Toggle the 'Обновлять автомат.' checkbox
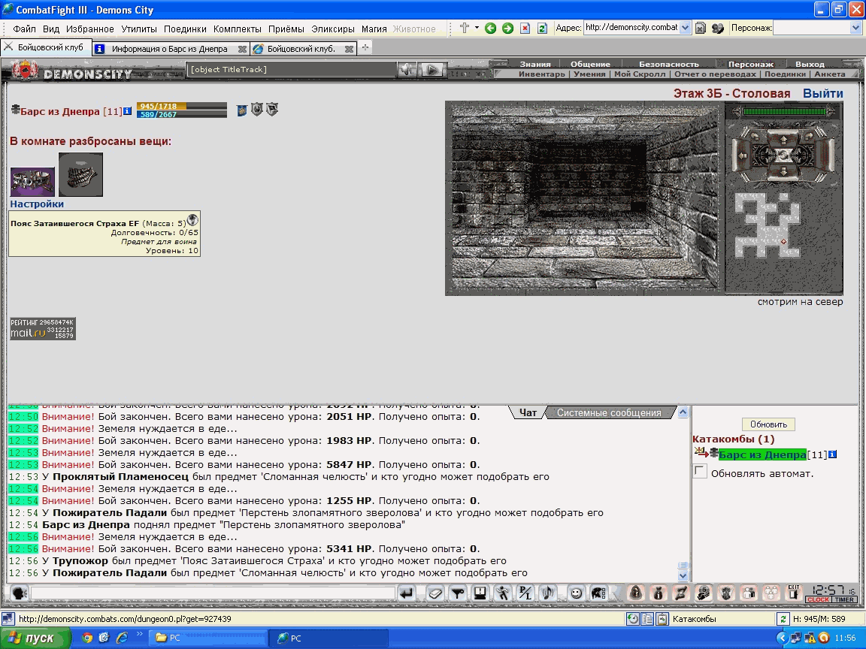Screen dimensions: 866x649 tap(700, 472)
